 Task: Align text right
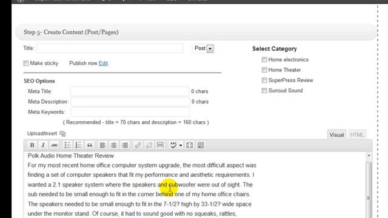click(125, 145)
